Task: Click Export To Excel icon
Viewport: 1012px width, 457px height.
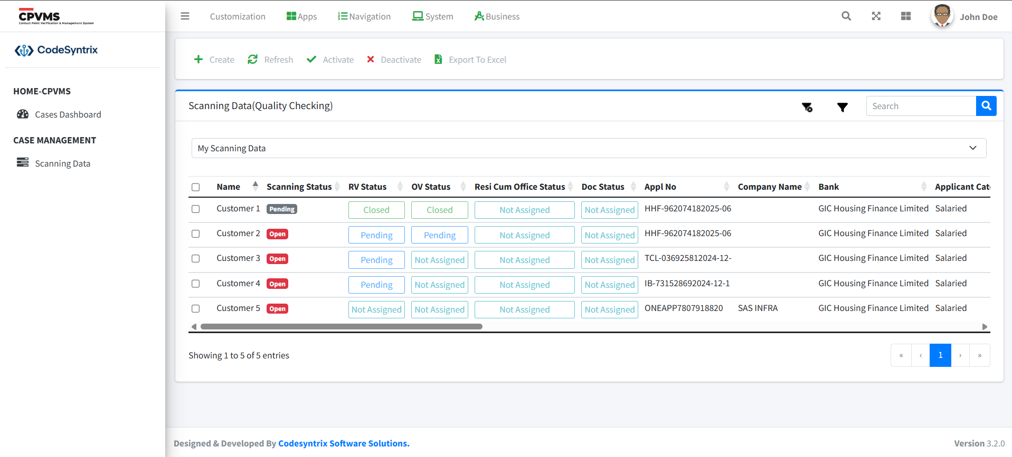Action: tap(438, 60)
